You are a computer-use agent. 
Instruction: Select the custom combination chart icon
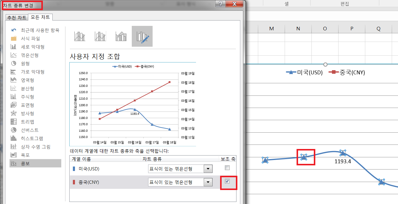click(142, 36)
